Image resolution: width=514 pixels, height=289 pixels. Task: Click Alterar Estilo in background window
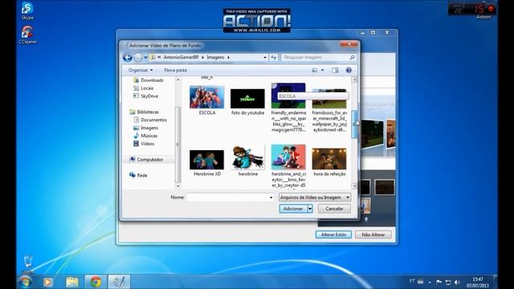(x=333, y=234)
